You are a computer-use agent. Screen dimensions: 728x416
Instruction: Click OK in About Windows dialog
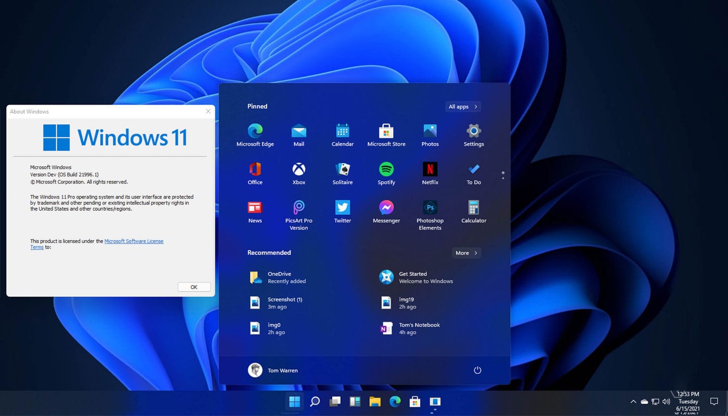(194, 287)
